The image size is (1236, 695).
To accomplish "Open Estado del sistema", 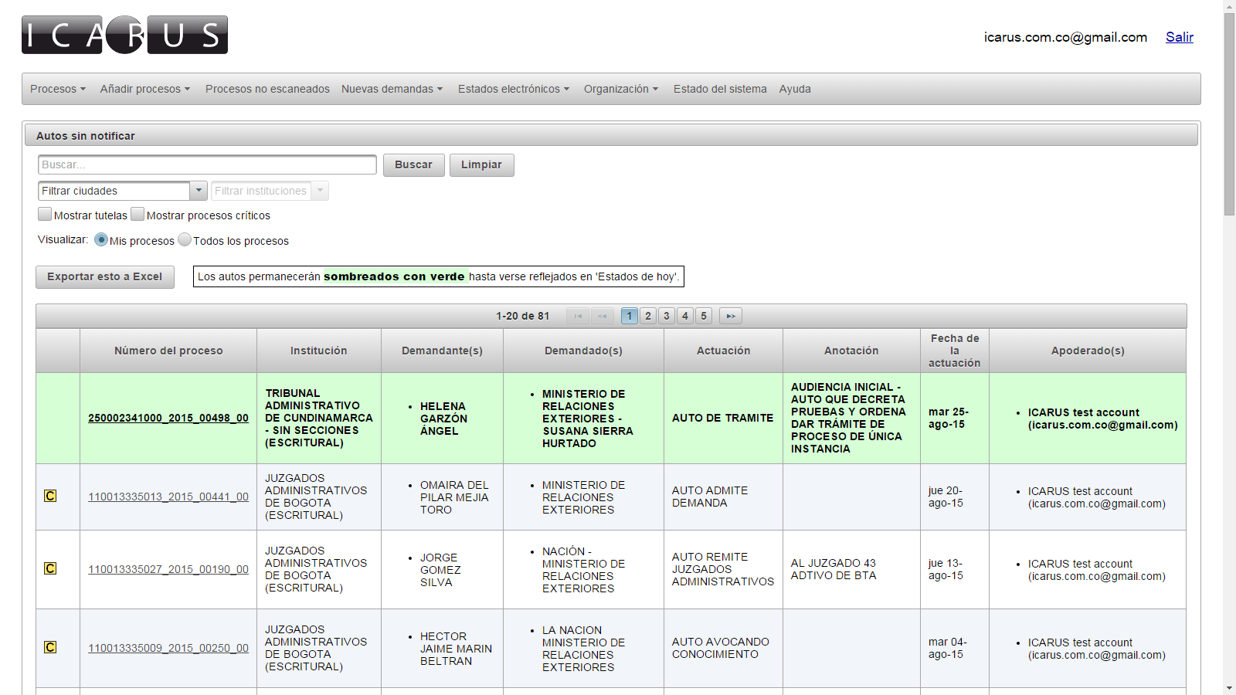I will click(720, 89).
